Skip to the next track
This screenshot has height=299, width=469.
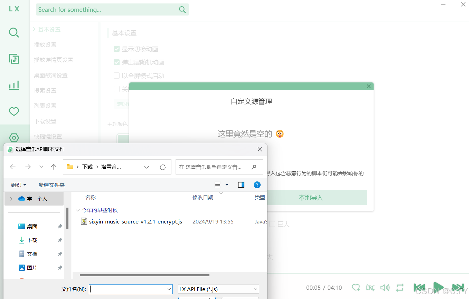coord(458,287)
